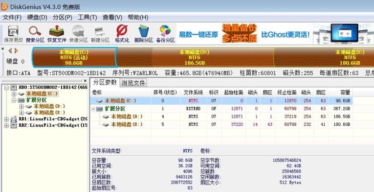Click the 终止柱面 column header
Viewport: 374px width, 192px height.
(x=286, y=92)
